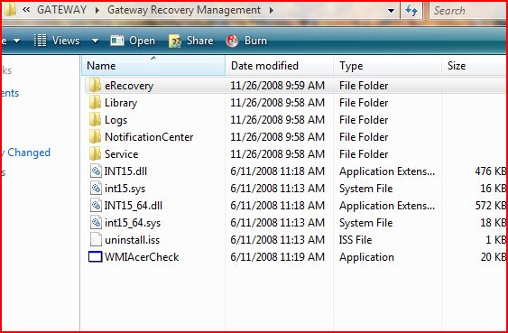Click the 16 KB size value
Screen dimensions: 508x333
493,189
